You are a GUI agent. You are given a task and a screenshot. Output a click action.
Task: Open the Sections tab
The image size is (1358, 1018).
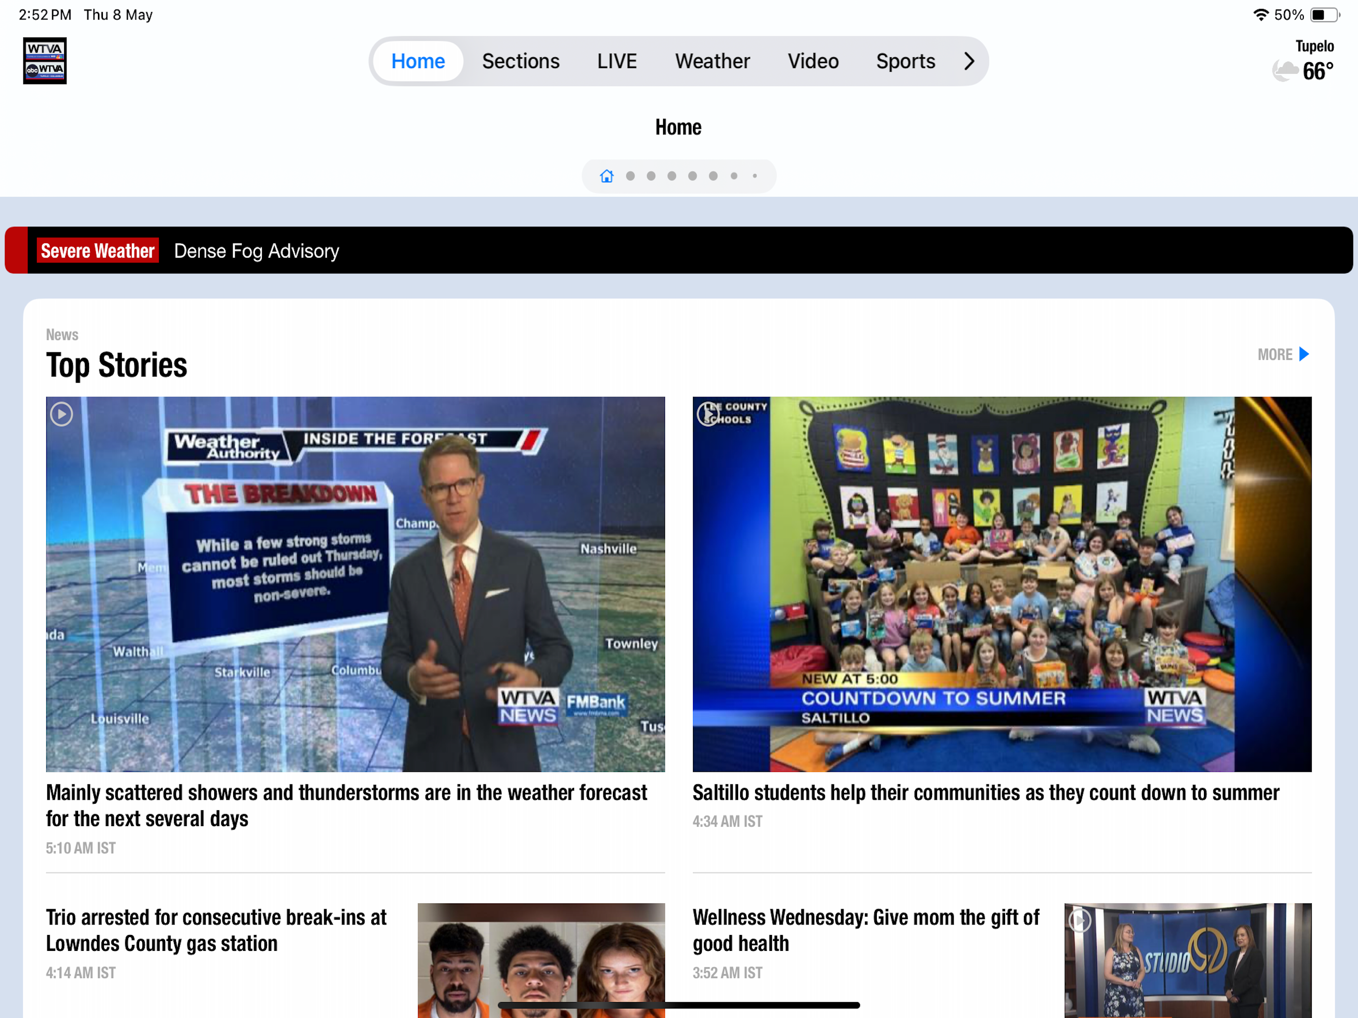tap(520, 61)
